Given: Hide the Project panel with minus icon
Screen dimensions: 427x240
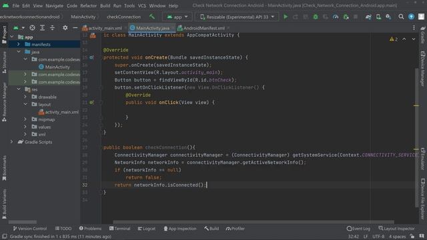Looking at the screenshot, I should pos(75,28).
